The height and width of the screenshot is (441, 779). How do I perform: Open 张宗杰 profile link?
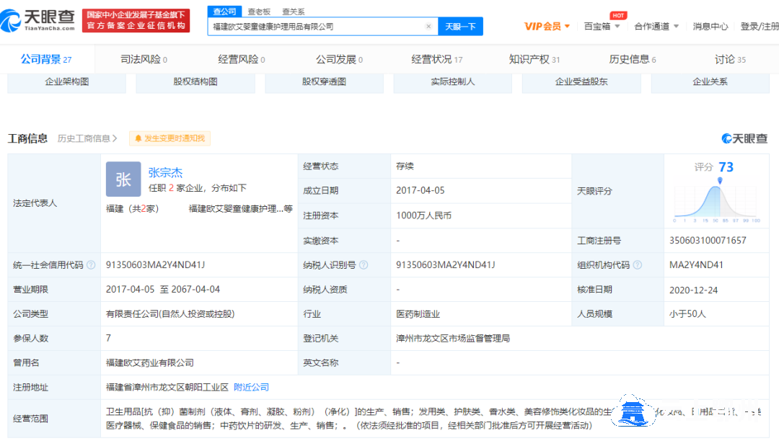point(165,172)
